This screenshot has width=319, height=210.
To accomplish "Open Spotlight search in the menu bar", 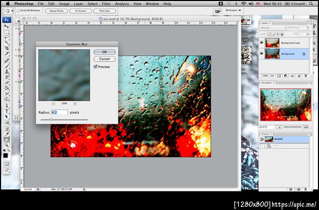I will 311,4.
